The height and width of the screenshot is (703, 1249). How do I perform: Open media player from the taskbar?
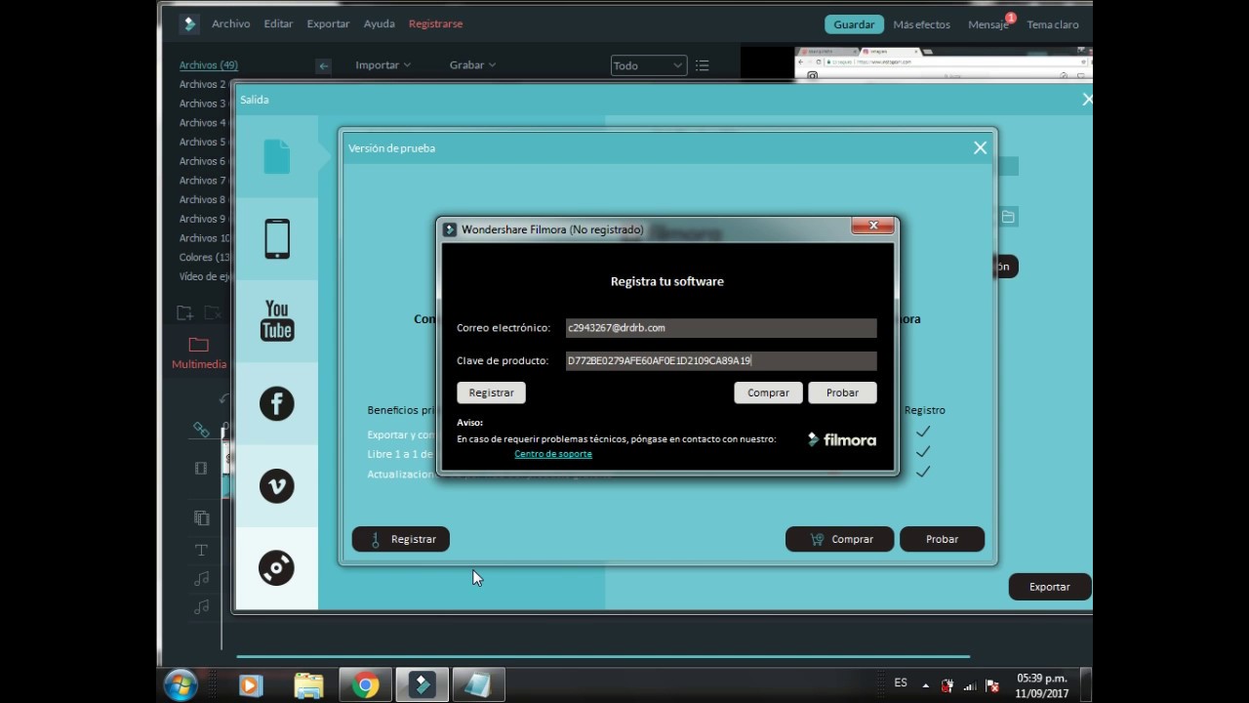click(x=250, y=686)
